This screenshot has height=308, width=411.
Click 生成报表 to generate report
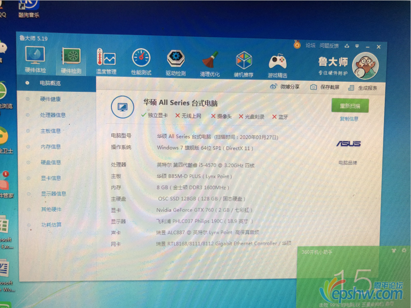[363, 88]
